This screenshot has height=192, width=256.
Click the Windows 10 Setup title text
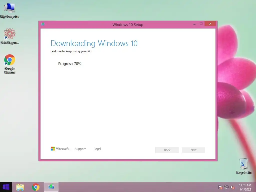tap(128, 25)
